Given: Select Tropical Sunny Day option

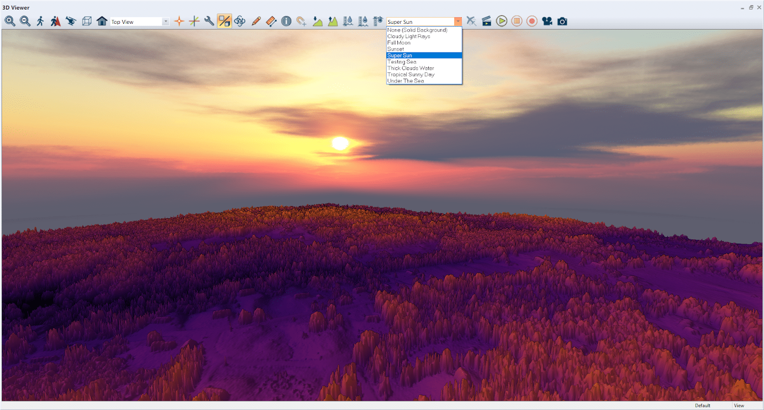Looking at the screenshot, I should point(411,74).
